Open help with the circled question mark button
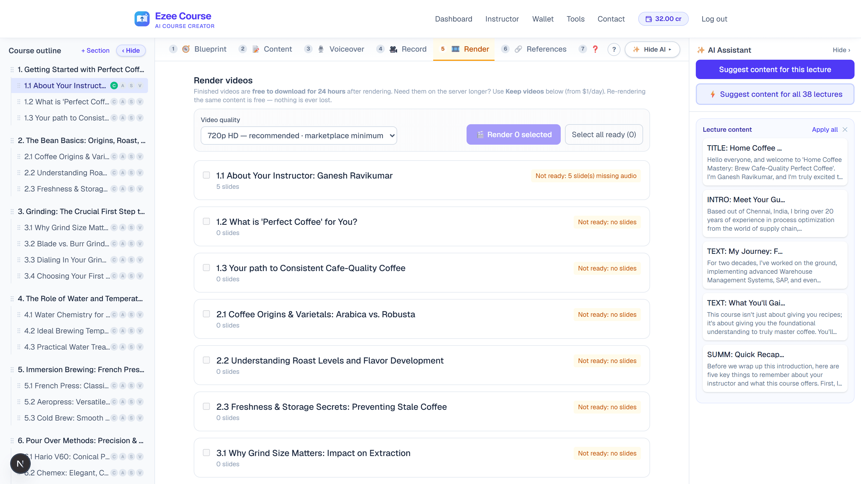This screenshot has width=861, height=484. click(x=614, y=49)
